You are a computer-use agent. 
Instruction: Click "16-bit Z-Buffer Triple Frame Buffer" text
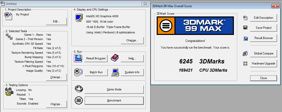(x=108, y=27)
